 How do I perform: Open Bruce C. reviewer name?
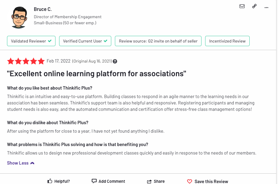pyautogui.click(x=43, y=9)
